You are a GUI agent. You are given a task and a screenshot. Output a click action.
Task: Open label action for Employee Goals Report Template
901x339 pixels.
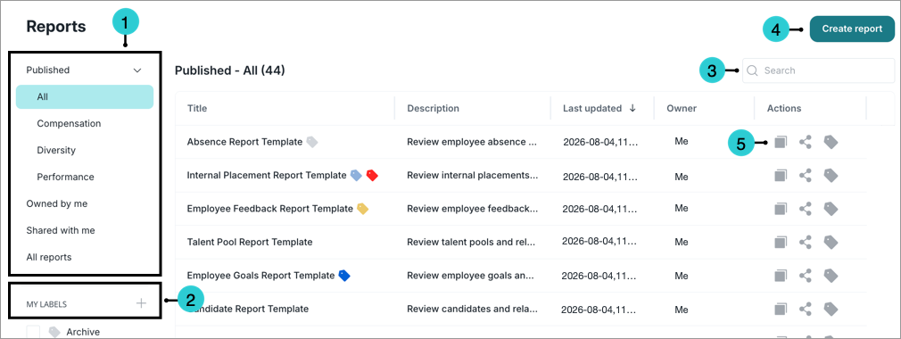(831, 276)
